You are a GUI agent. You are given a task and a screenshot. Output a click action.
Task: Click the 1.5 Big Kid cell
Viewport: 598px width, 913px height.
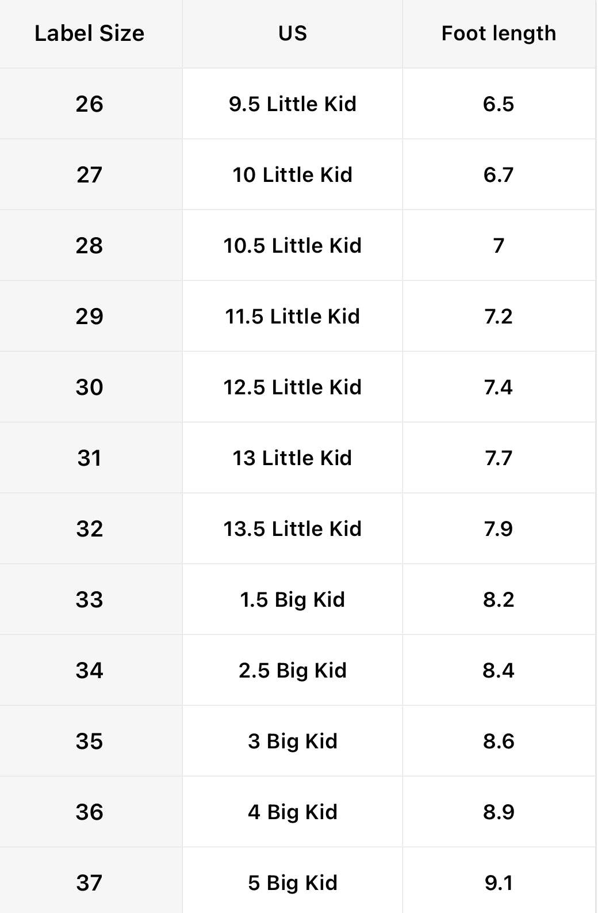pos(292,600)
